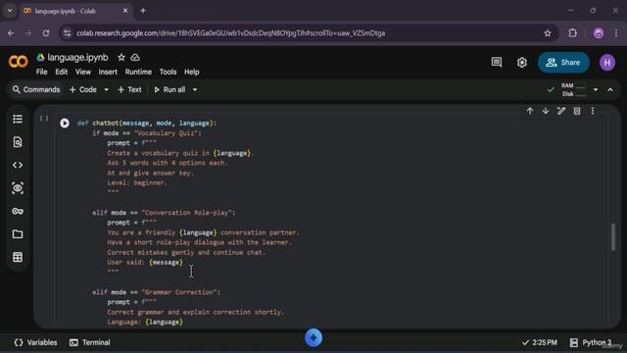Expand the Code insert dropdown arrow
The width and height of the screenshot is (627, 353).
point(107,89)
